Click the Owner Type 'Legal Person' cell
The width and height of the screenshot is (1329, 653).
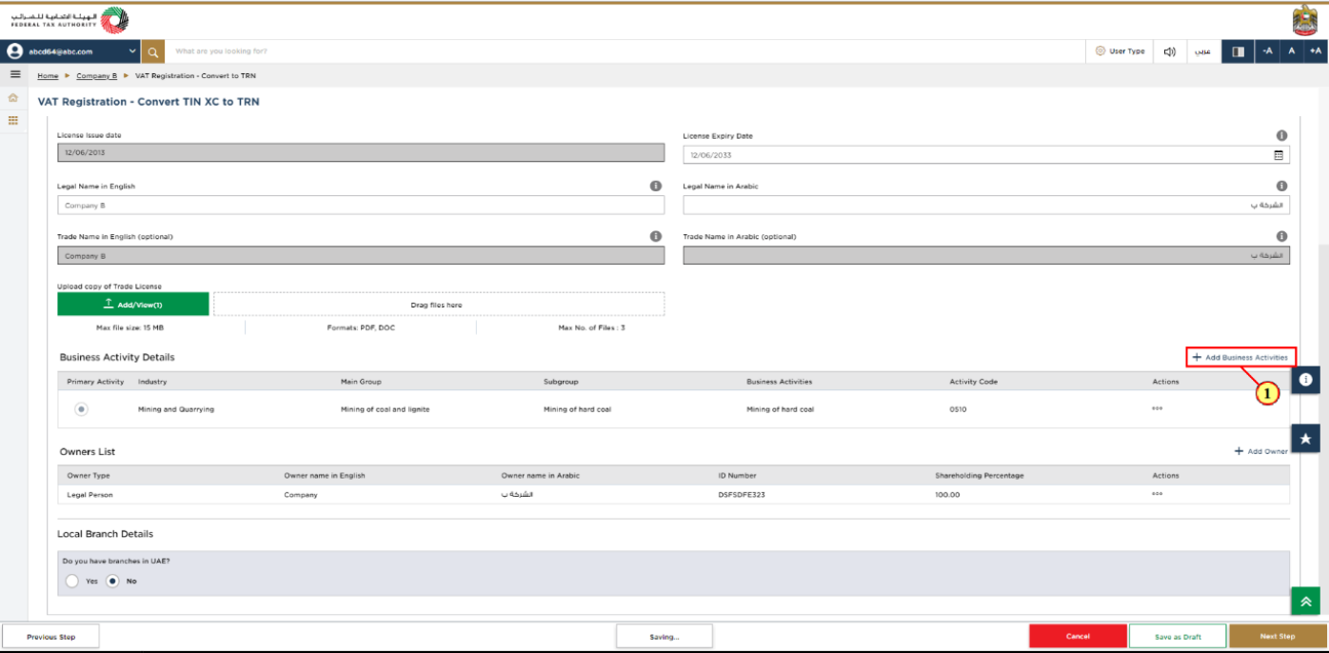tap(89, 495)
